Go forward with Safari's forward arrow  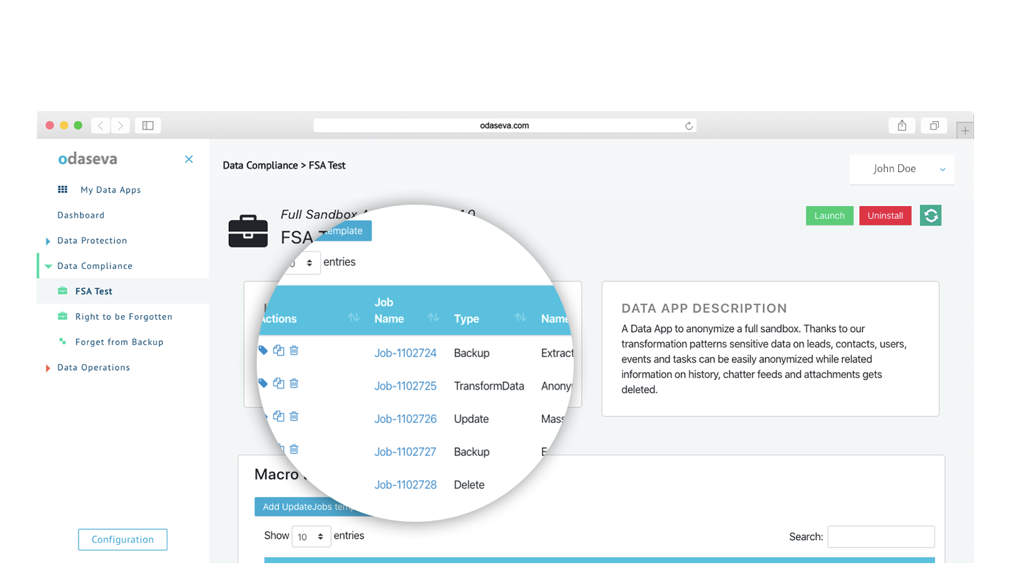click(x=121, y=125)
